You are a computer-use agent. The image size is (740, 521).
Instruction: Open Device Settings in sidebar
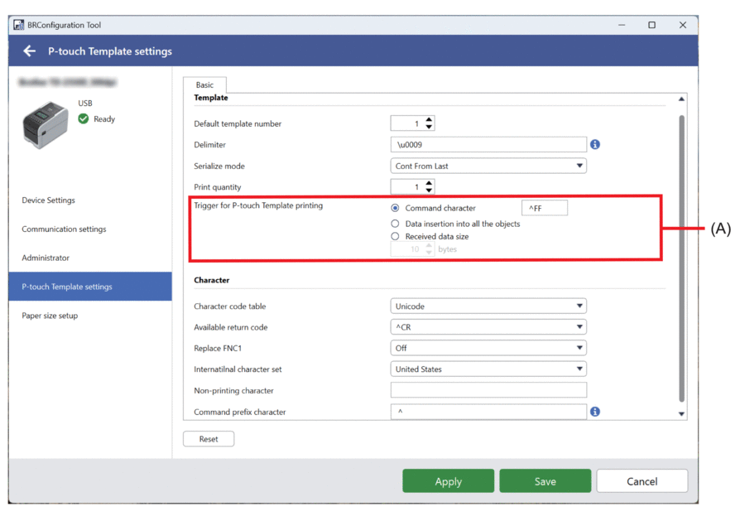48,200
